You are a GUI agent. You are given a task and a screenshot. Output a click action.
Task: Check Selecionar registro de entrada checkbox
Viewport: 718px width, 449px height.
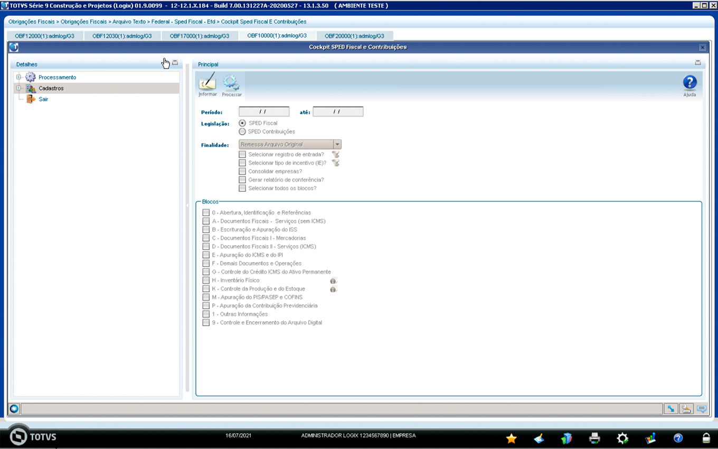tap(242, 155)
